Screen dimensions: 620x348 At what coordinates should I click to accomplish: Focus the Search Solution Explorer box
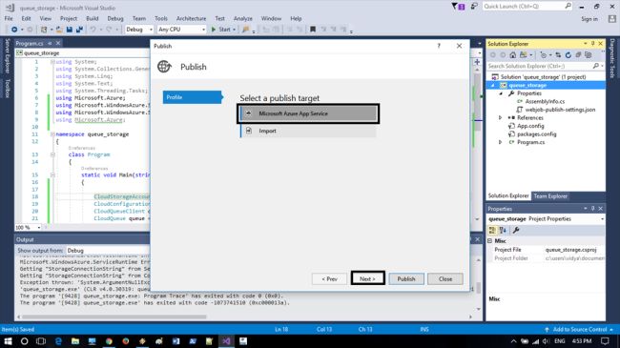coord(546,66)
